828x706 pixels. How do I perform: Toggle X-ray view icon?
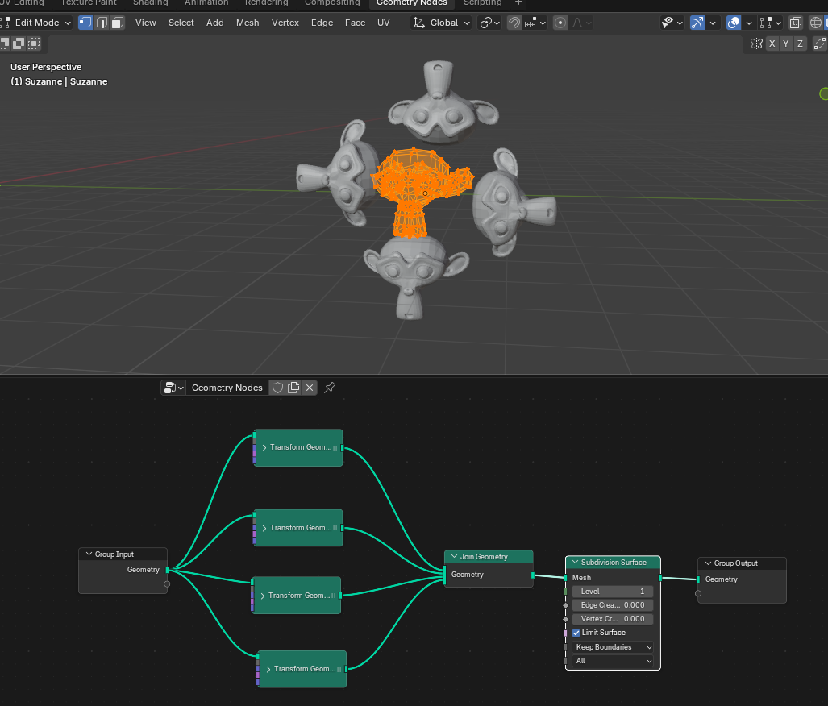pos(795,23)
